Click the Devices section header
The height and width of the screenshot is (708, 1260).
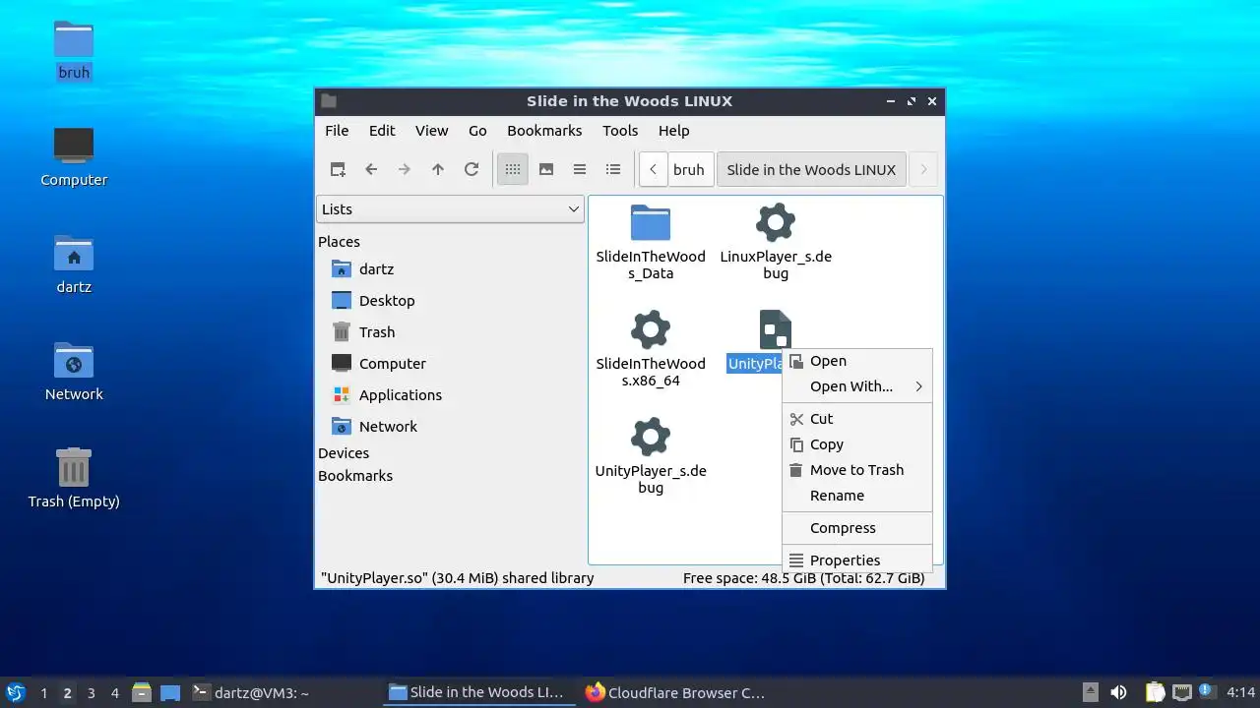click(344, 452)
